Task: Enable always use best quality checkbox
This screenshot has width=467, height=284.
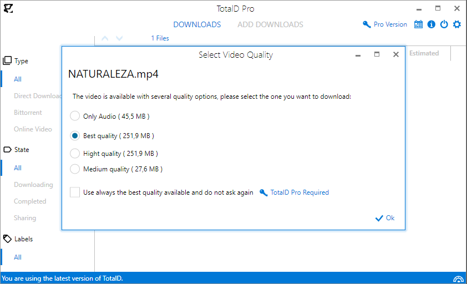Action: pos(75,192)
